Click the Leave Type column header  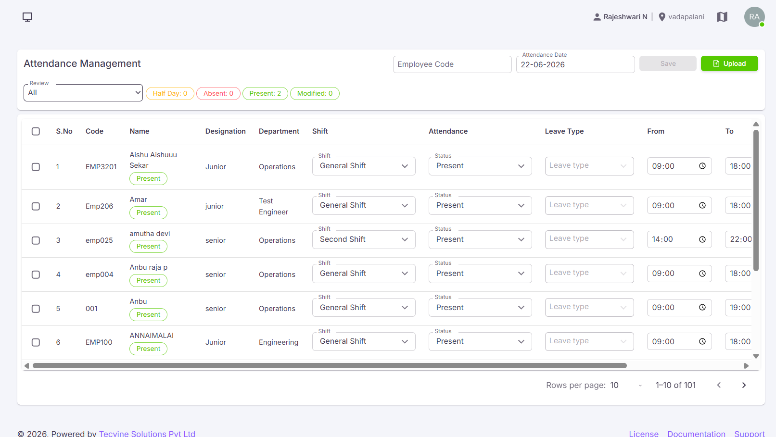coord(564,131)
